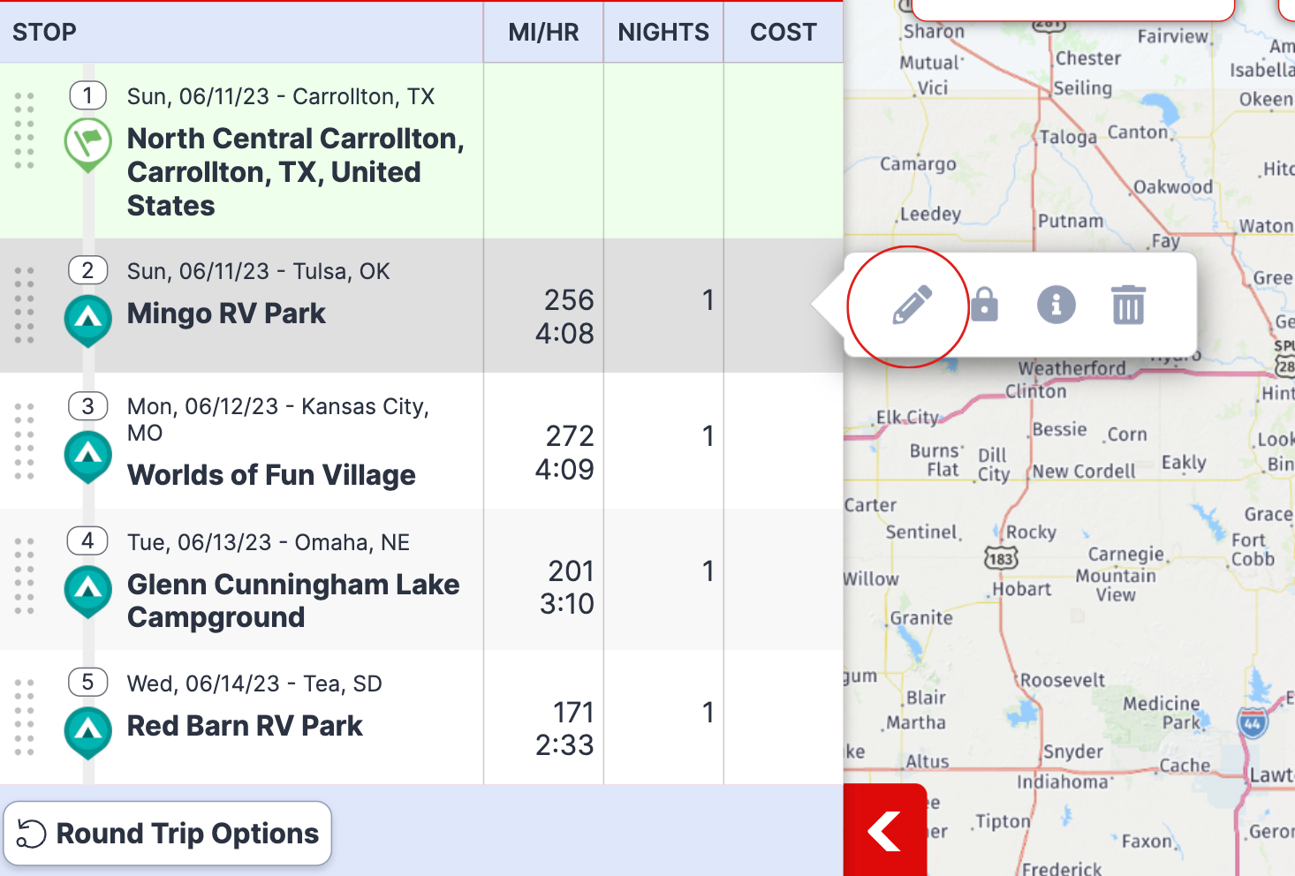
Task: Click the campground pin for Worlds of Fun Village
Action: pos(87,457)
